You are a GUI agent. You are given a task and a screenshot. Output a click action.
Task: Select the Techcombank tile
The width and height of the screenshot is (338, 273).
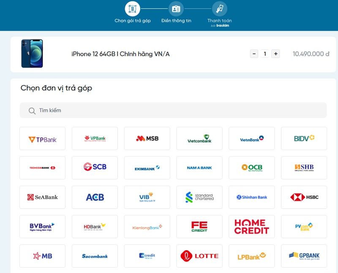[42, 168]
